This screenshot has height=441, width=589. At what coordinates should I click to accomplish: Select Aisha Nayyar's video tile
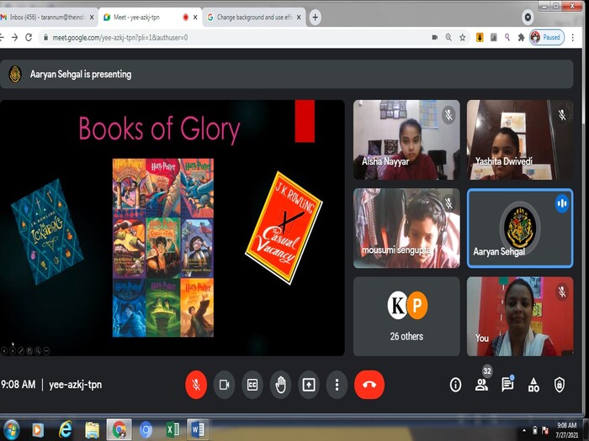[406, 139]
